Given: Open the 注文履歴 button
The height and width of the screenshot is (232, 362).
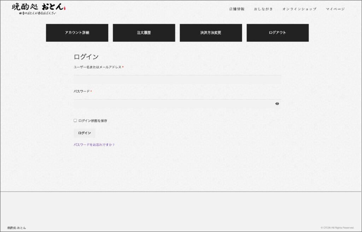Looking at the screenshot, I should pyautogui.click(x=144, y=33).
